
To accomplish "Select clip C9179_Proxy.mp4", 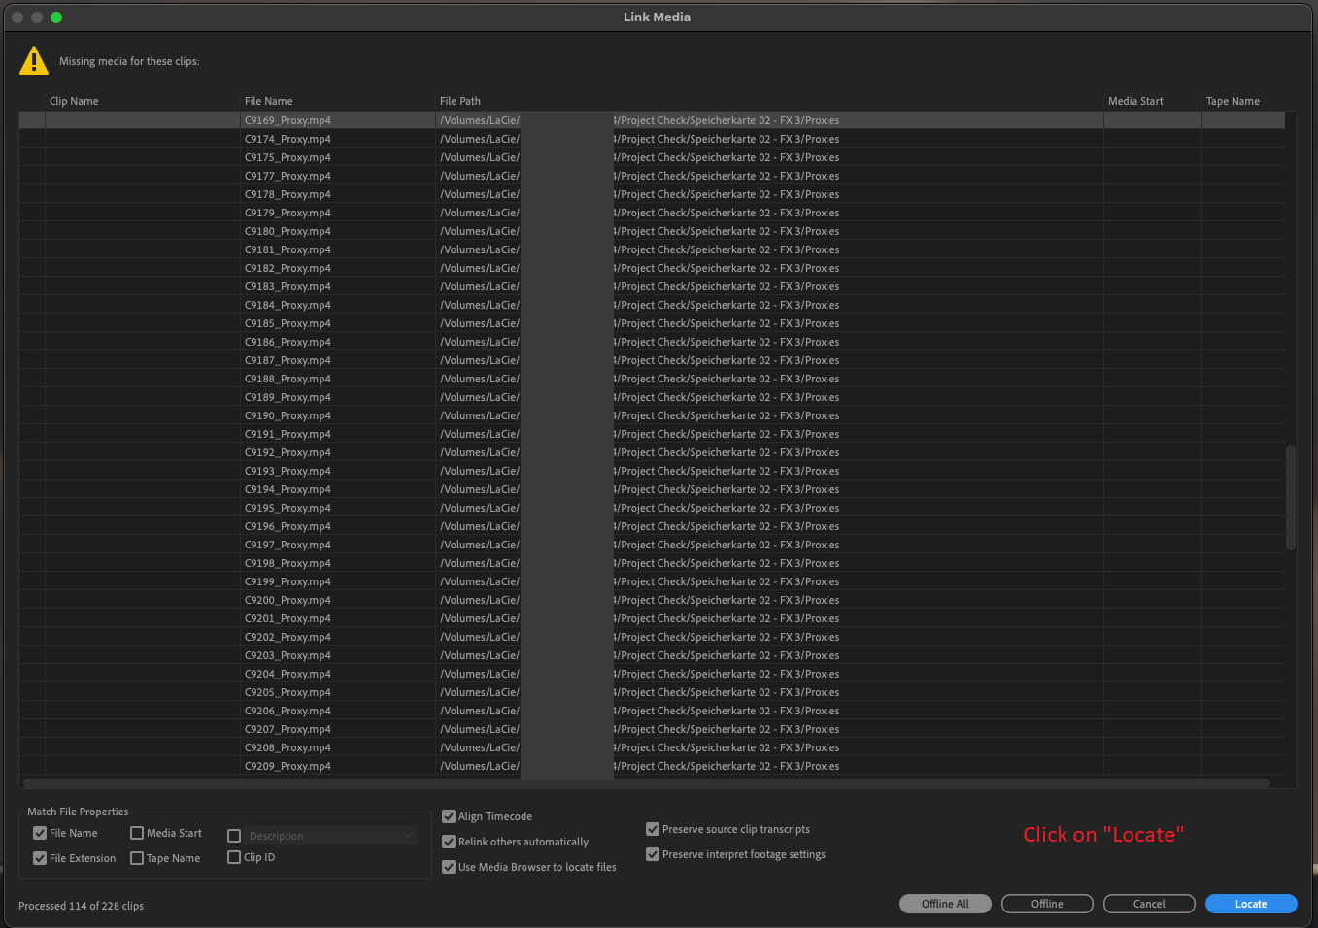I will [x=652, y=213].
